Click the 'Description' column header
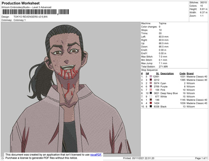This screenshot has height=161, width=209. [167, 74]
